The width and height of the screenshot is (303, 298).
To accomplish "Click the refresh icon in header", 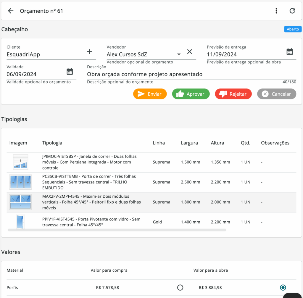I will click(292, 11).
